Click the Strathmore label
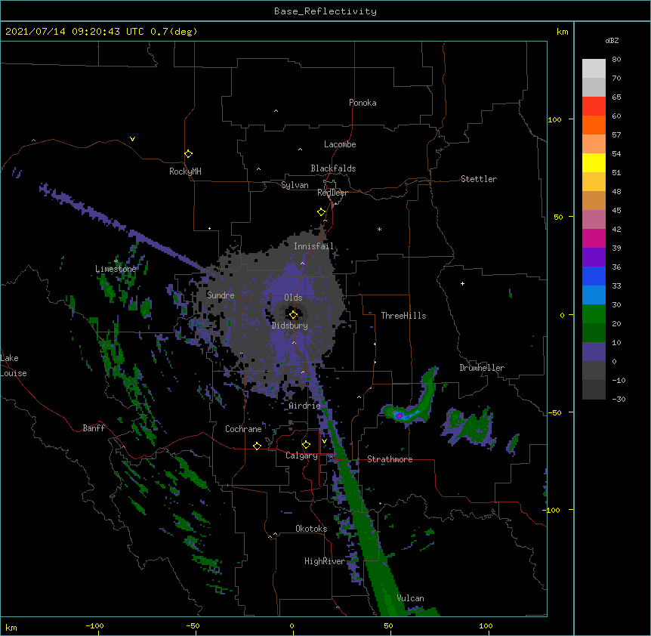 390,459
